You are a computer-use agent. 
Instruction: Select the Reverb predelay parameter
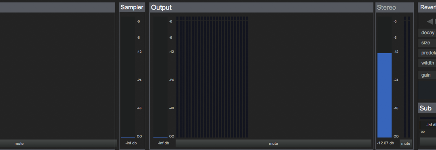point(428,53)
